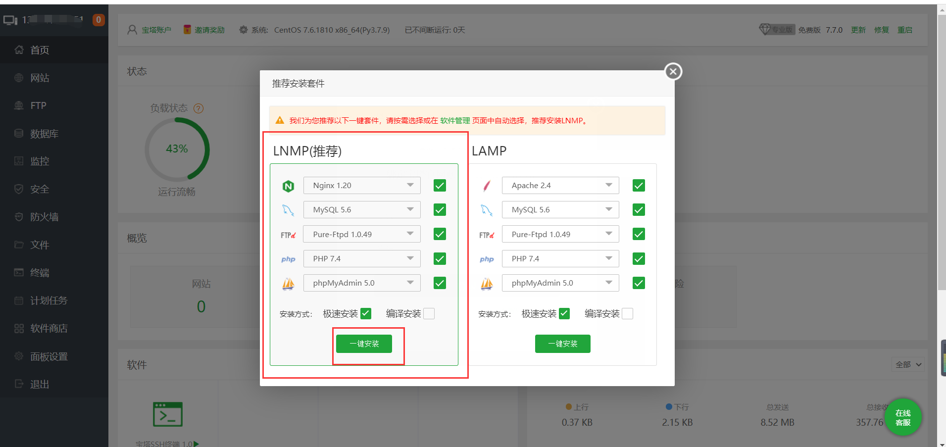This screenshot has height=447, width=946.
Task: Open 网站 in the sidebar
Action: (x=54, y=78)
